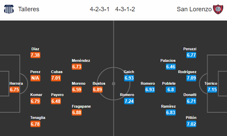This screenshot has width=227, height=136.
Task: Select Perez's N/A rating badge
Action: click(x=35, y=78)
